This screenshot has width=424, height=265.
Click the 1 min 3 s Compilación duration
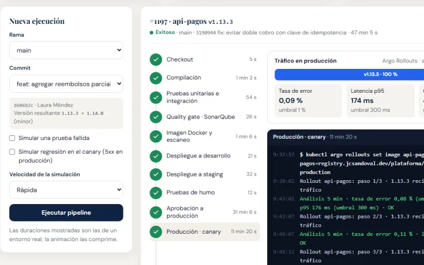246,78
